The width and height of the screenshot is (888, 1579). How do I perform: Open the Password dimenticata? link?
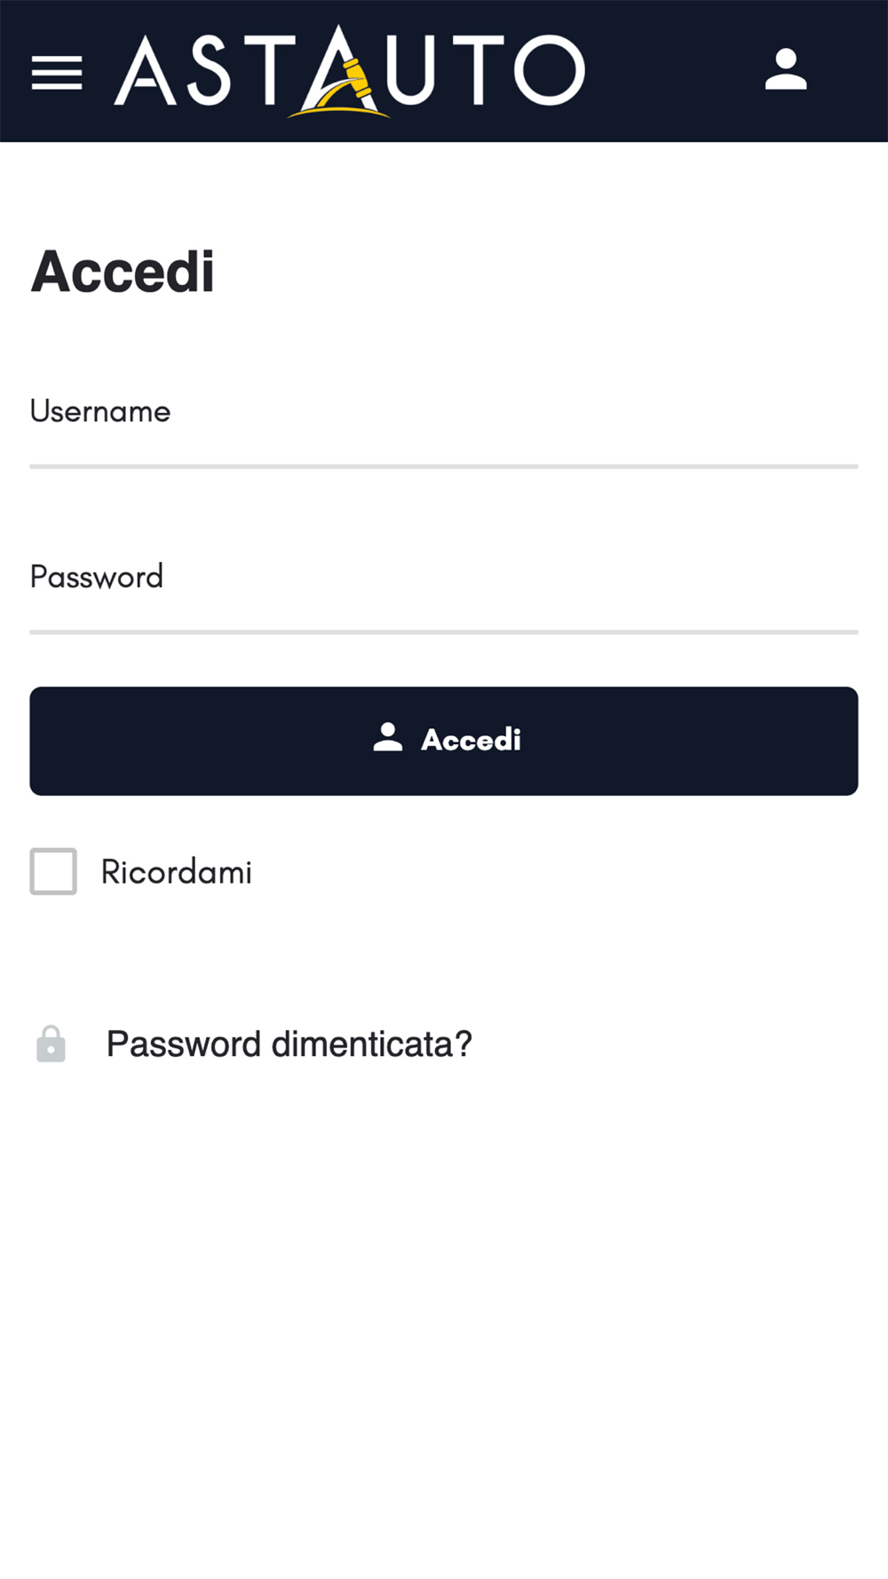click(x=289, y=1044)
